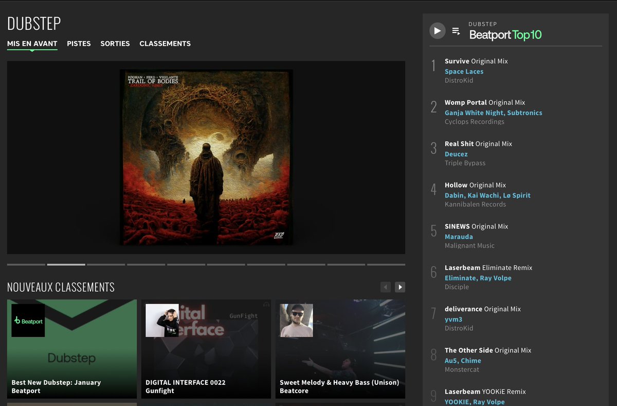Viewport: 617px width, 406px height.
Task: Open artist Lø Spirit
Action: coord(516,195)
